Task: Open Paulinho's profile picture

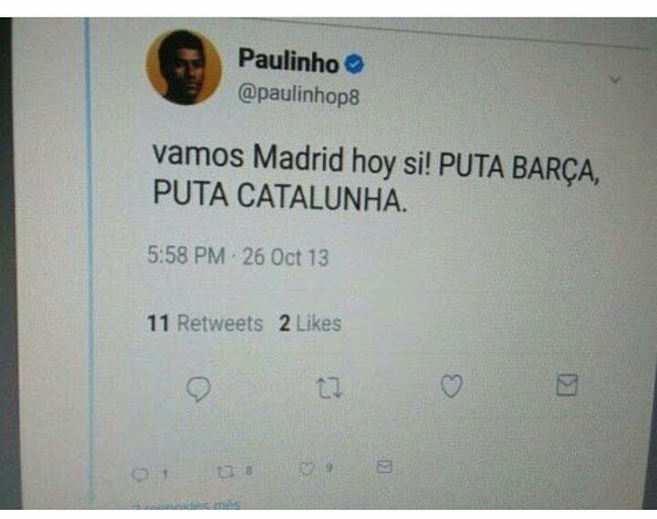Action: [x=183, y=67]
